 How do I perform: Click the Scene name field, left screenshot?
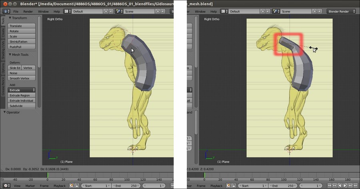click(x=139, y=11)
